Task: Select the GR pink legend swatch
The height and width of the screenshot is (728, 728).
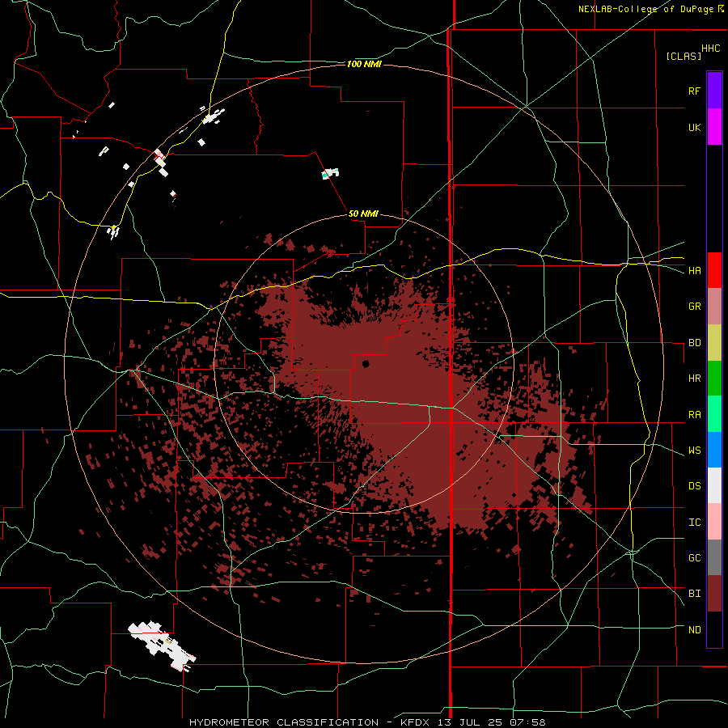Action: point(714,306)
